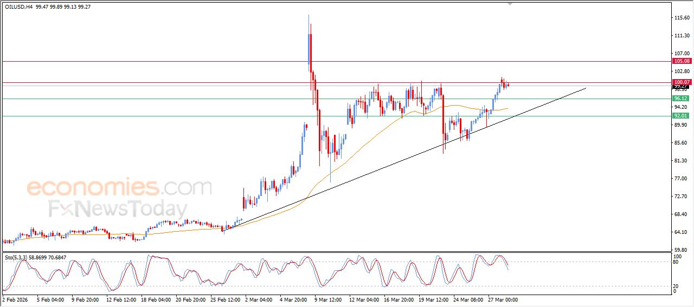Select the stochastic 80 level label

click(676, 262)
